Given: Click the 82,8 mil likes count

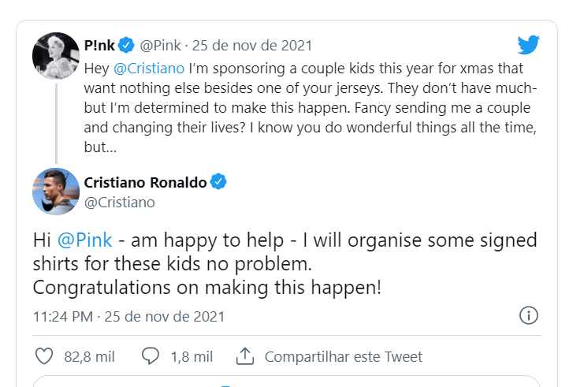Looking at the screenshot, I should point(89,356).
